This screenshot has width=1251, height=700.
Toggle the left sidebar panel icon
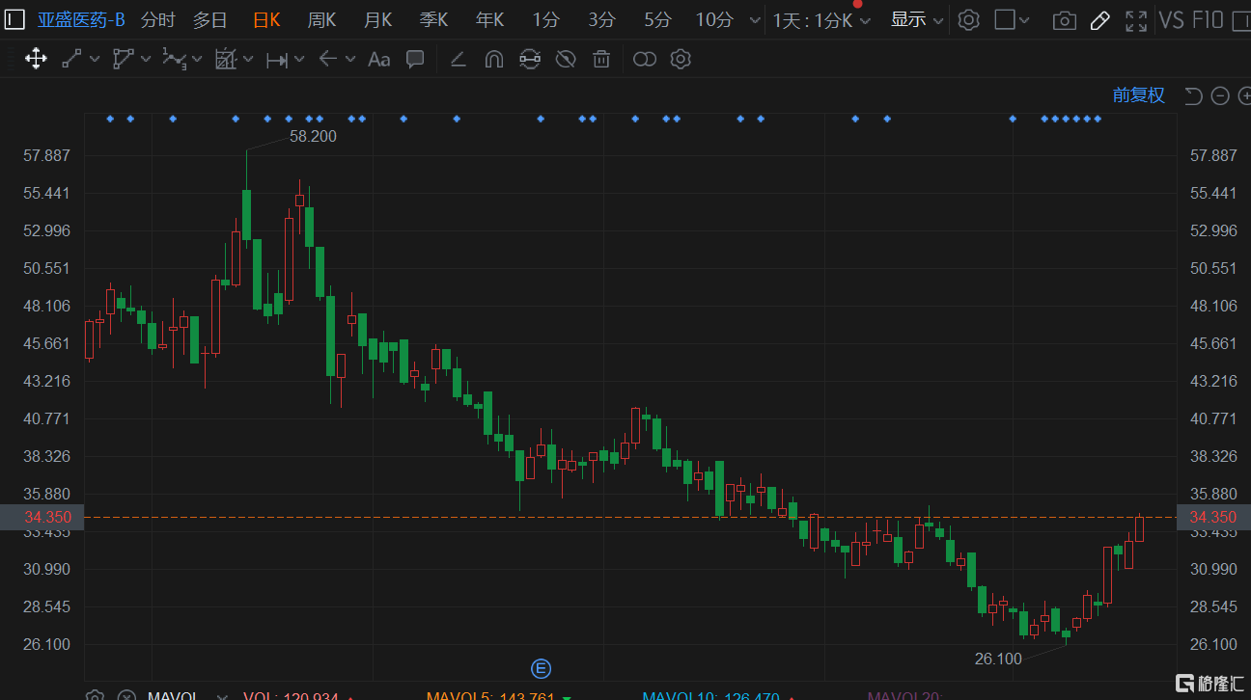point(16,19)
